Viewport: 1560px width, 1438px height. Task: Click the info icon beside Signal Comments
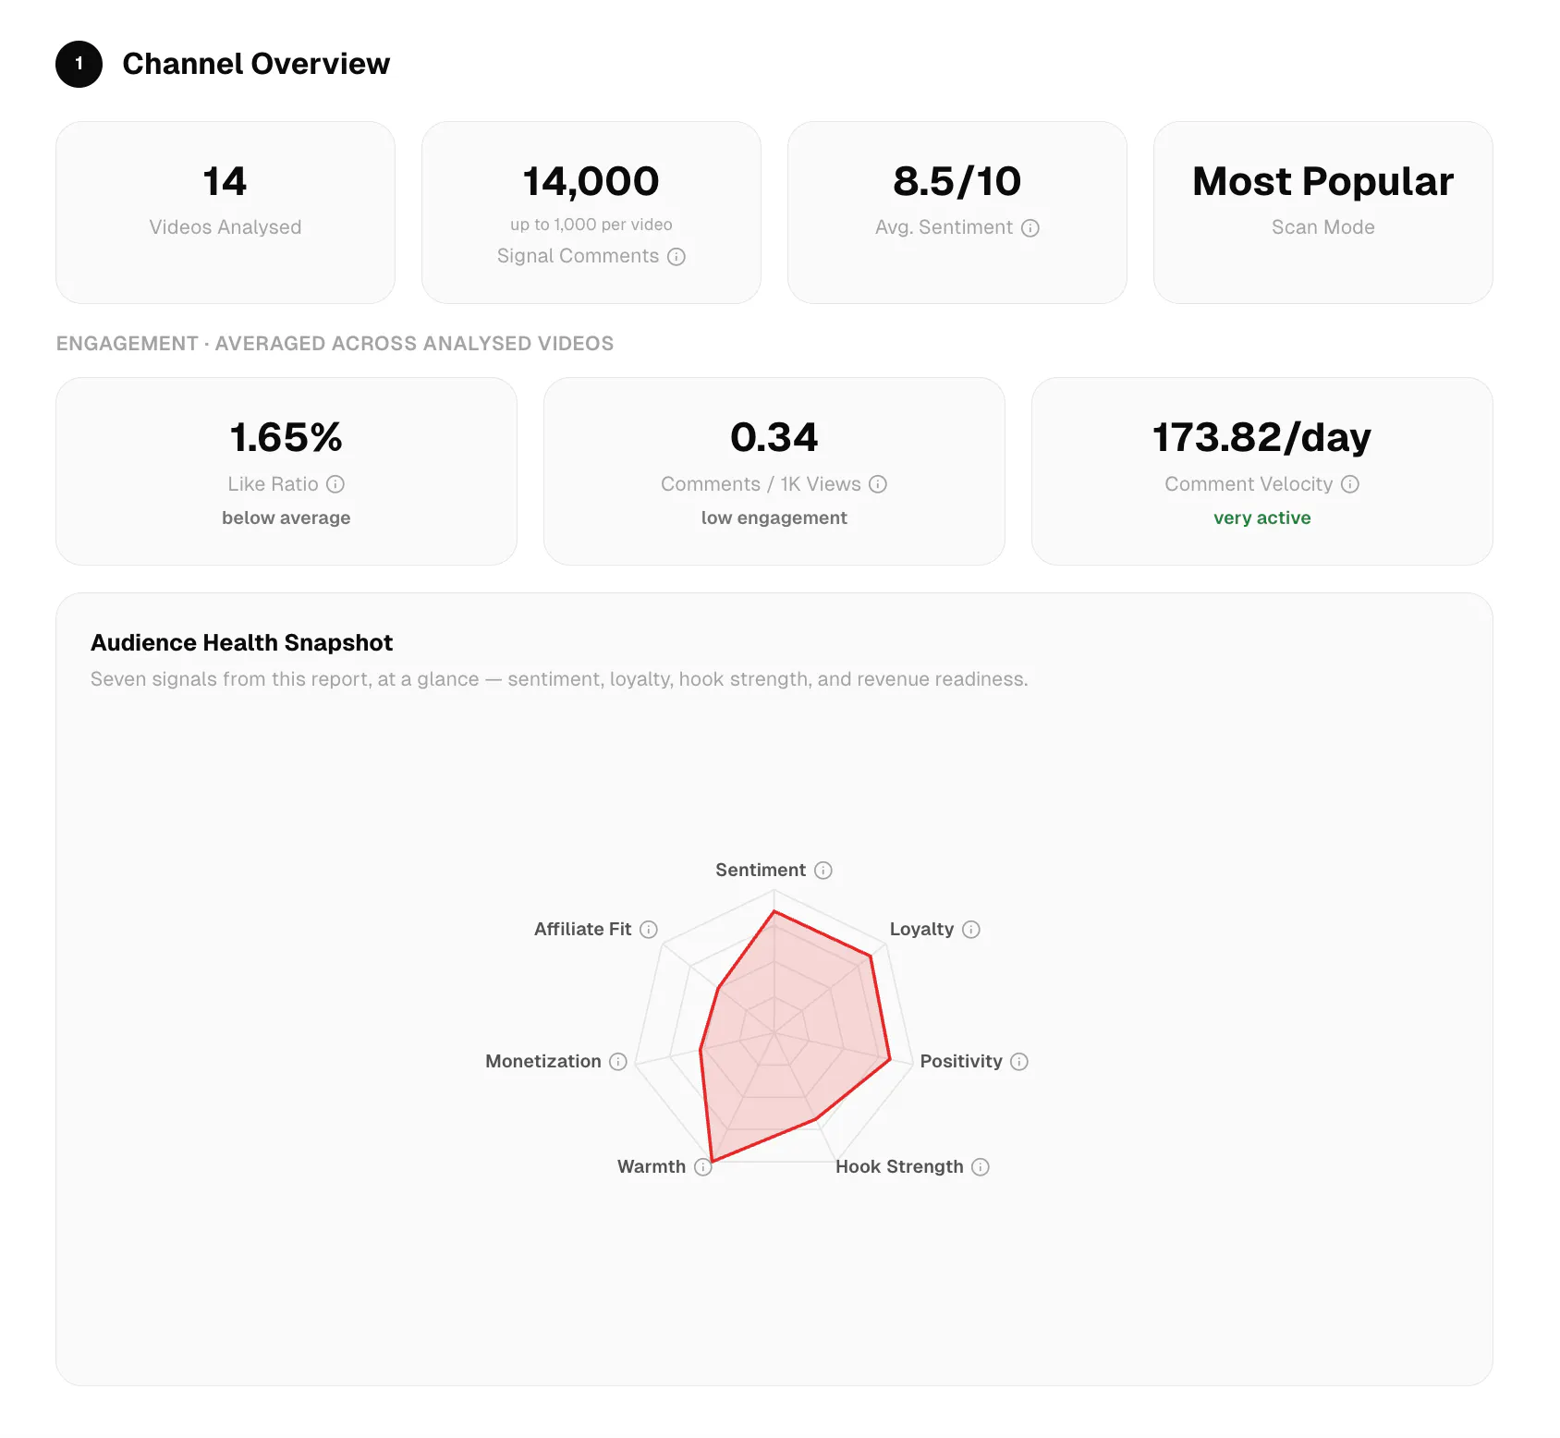pyautogui.click(x=676, y=257)
